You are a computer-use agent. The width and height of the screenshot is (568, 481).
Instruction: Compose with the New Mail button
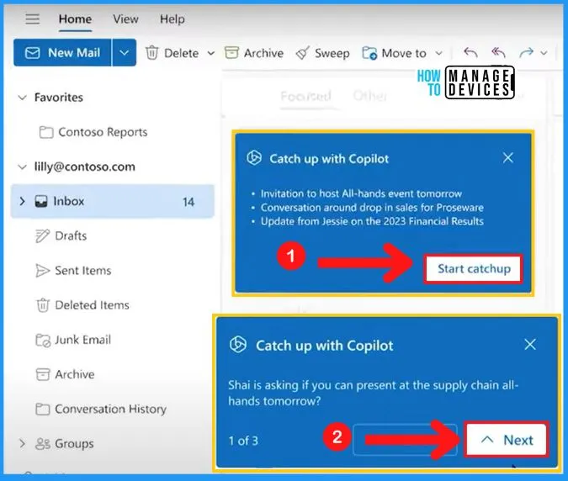[x=62, y=53]
